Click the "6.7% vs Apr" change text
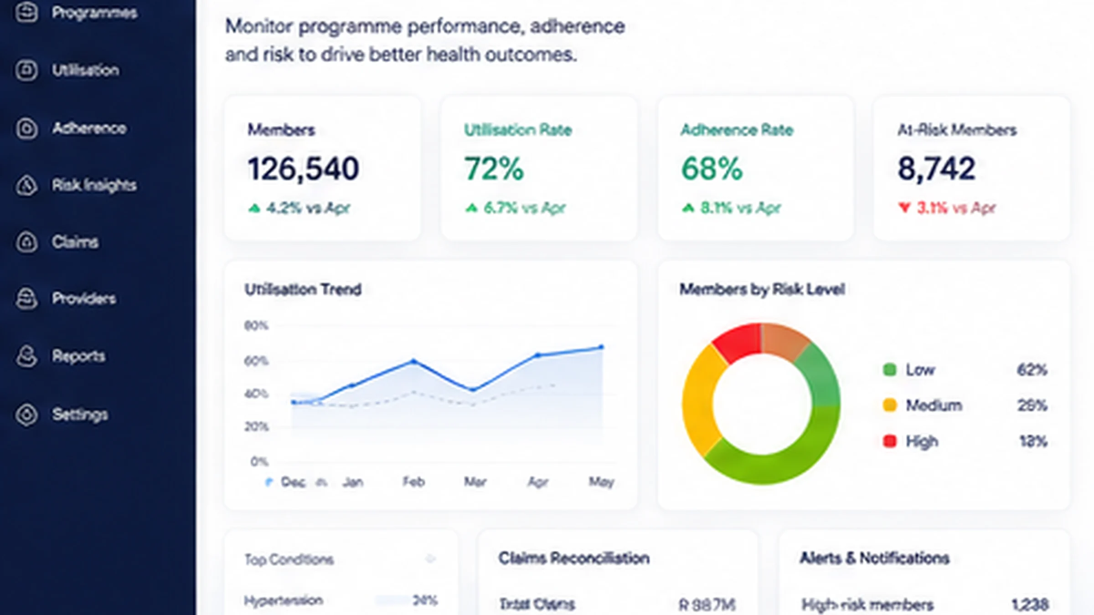Image resolution: width=1094 pixels, height=615 pixels. pos(525,208)
